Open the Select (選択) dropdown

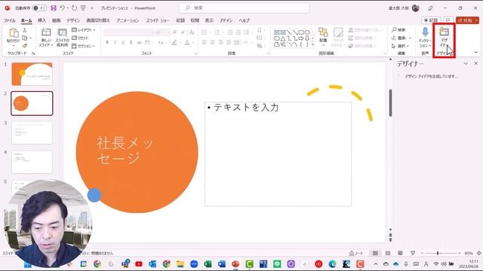[x=400, y=46]
